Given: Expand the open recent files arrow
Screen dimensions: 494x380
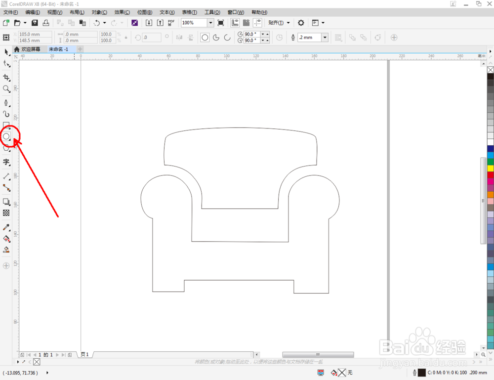Looking at the screenshot, I should pyautogui.click(x=25, y=23).
